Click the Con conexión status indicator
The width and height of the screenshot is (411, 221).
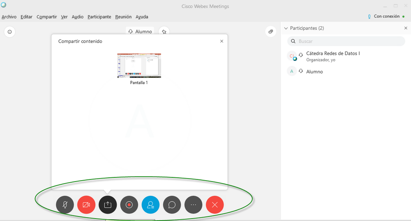386,16
